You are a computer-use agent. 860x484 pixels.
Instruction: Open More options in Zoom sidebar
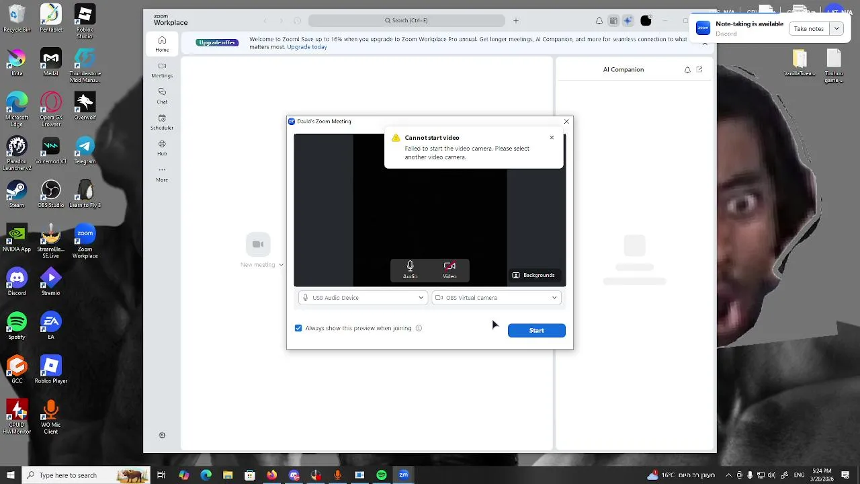(162, 174)
